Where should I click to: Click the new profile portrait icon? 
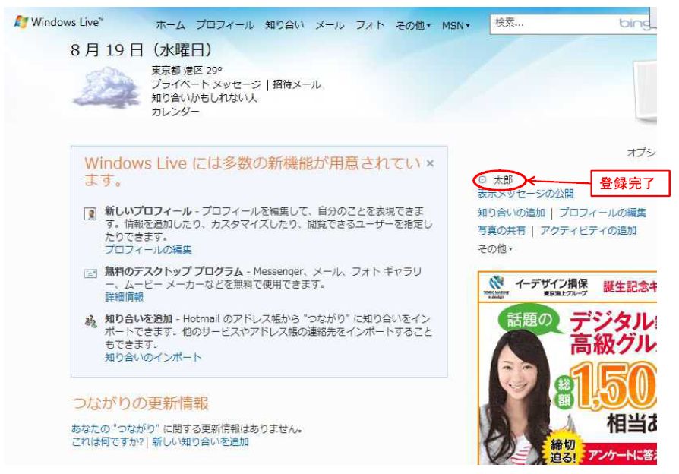90,213
